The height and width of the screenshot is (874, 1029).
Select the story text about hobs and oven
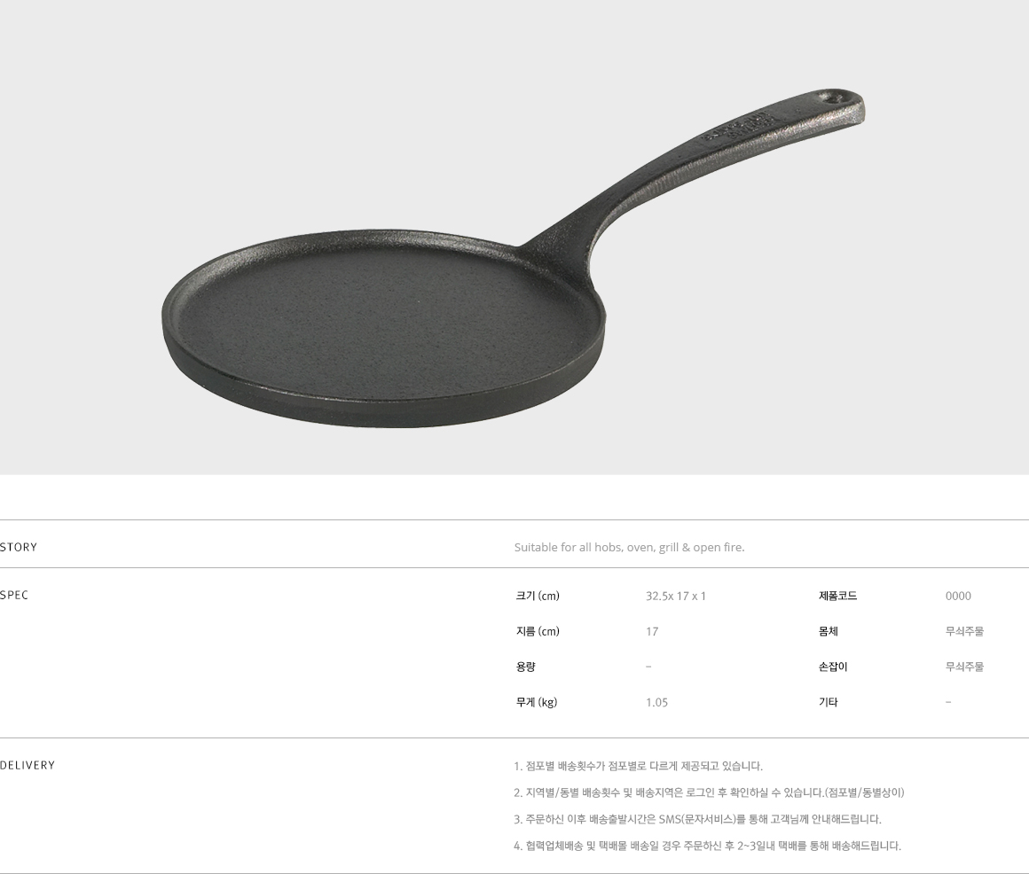point(629,548)
